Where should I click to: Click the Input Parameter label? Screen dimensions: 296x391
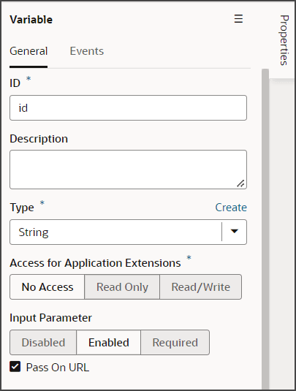point(50,318)
